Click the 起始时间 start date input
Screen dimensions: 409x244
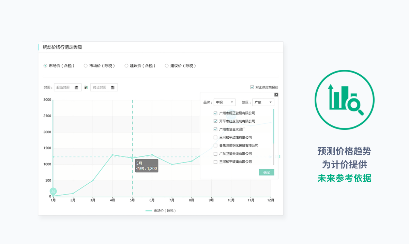tap(64, 88)
